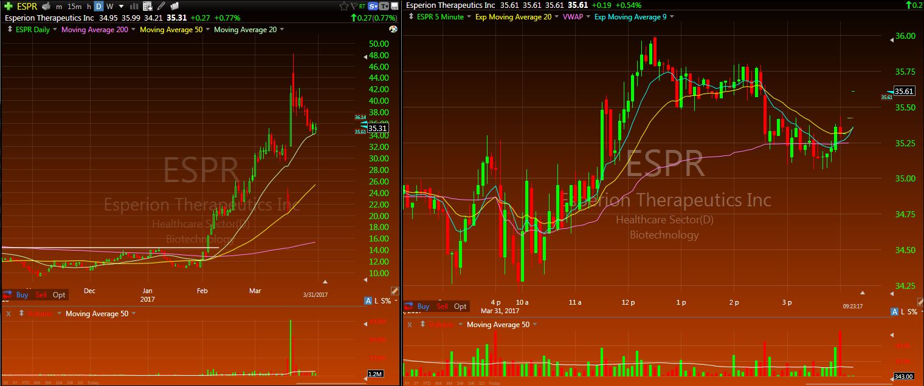Close the left volume pane with X

pyautogui.click(x=7, y=314)
